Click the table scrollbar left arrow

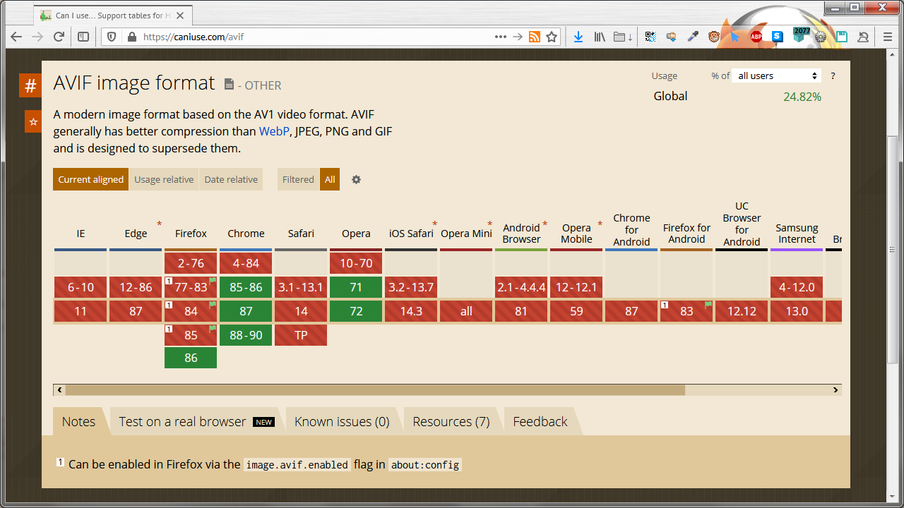(x=59, y=389)
